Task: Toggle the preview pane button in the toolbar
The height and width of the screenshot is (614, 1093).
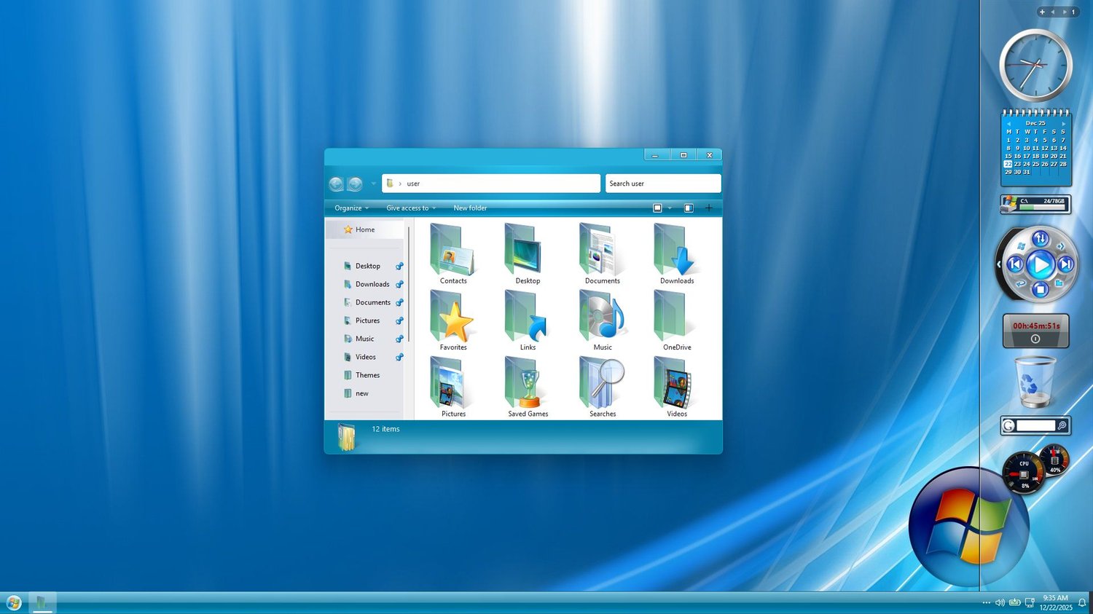Action: [689, 208]
